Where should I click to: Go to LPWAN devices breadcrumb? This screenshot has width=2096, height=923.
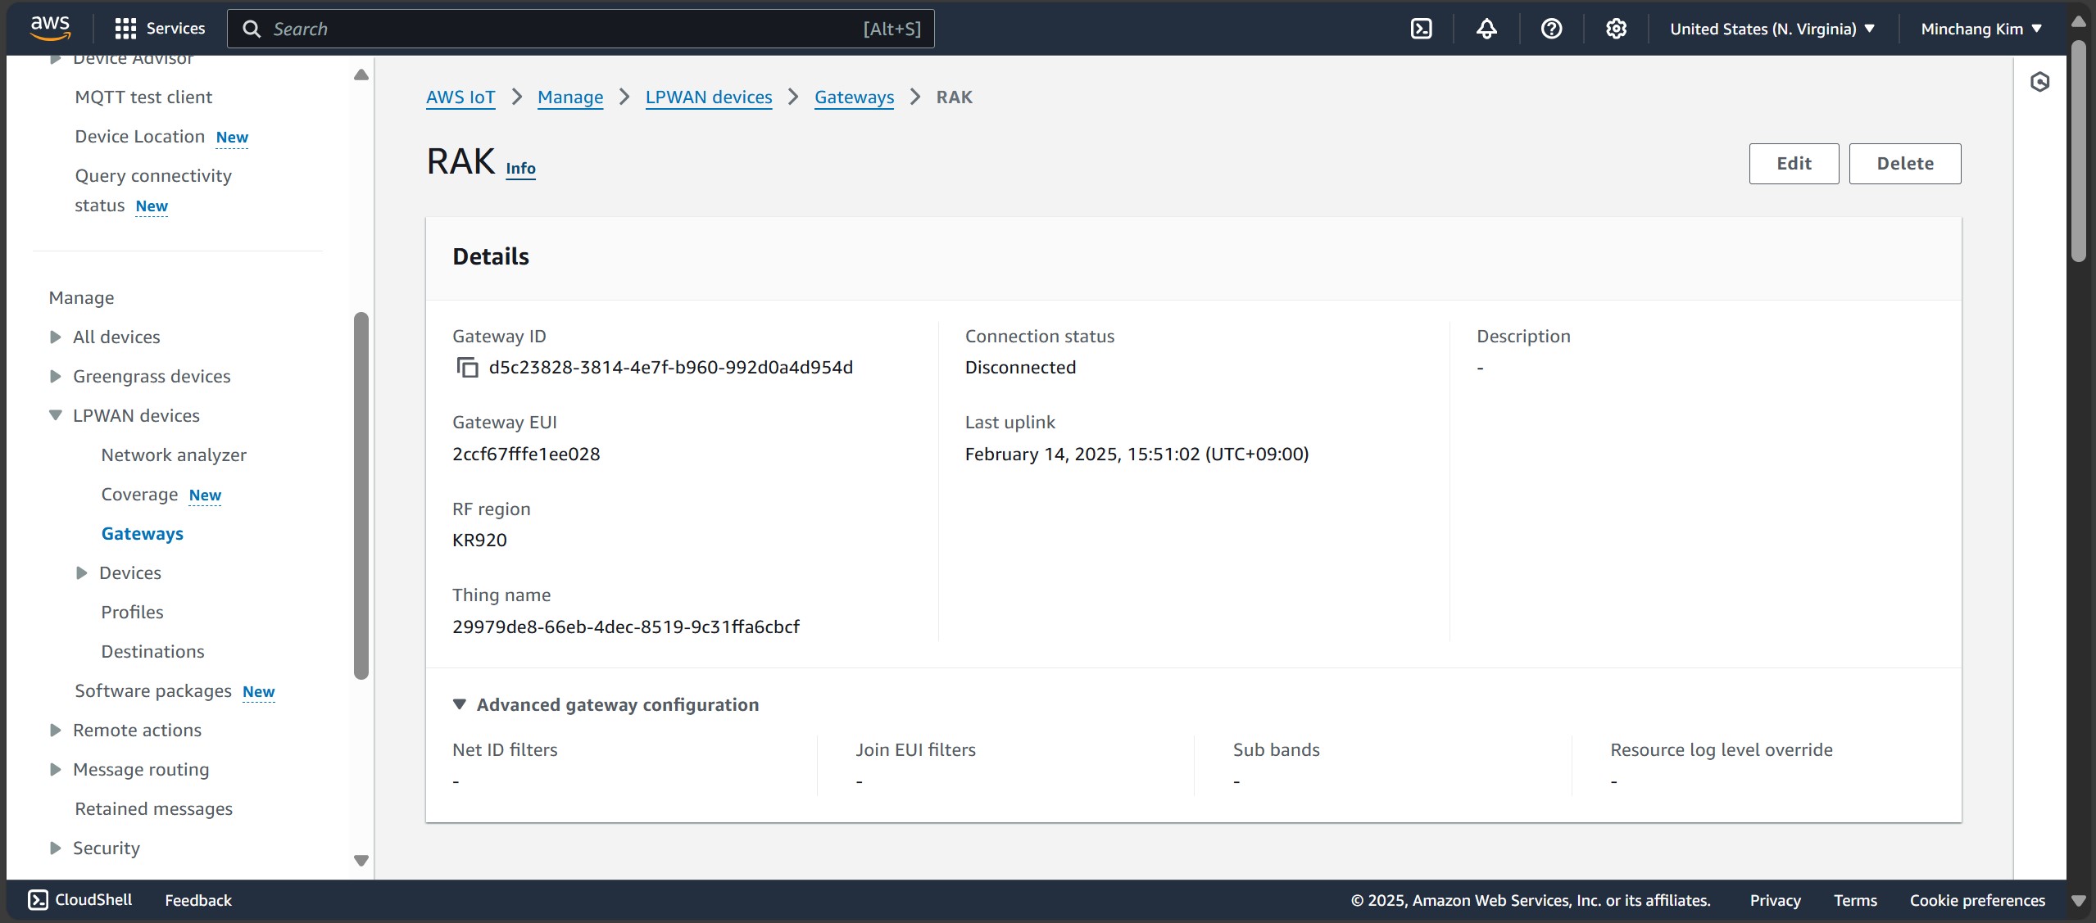click(709, 97)
